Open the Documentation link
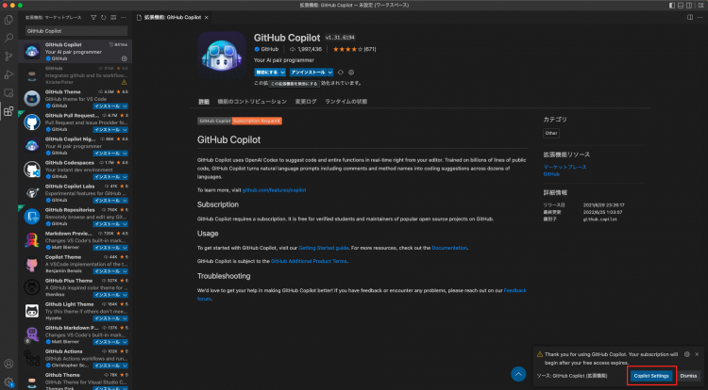 [x=449, y=248]
